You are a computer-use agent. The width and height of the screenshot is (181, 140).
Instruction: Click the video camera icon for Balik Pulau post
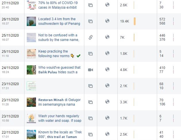coord(90,70)
